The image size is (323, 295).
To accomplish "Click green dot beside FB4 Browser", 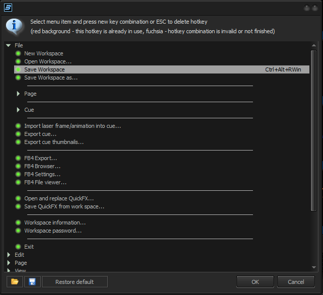I will (x=18, y=166).
